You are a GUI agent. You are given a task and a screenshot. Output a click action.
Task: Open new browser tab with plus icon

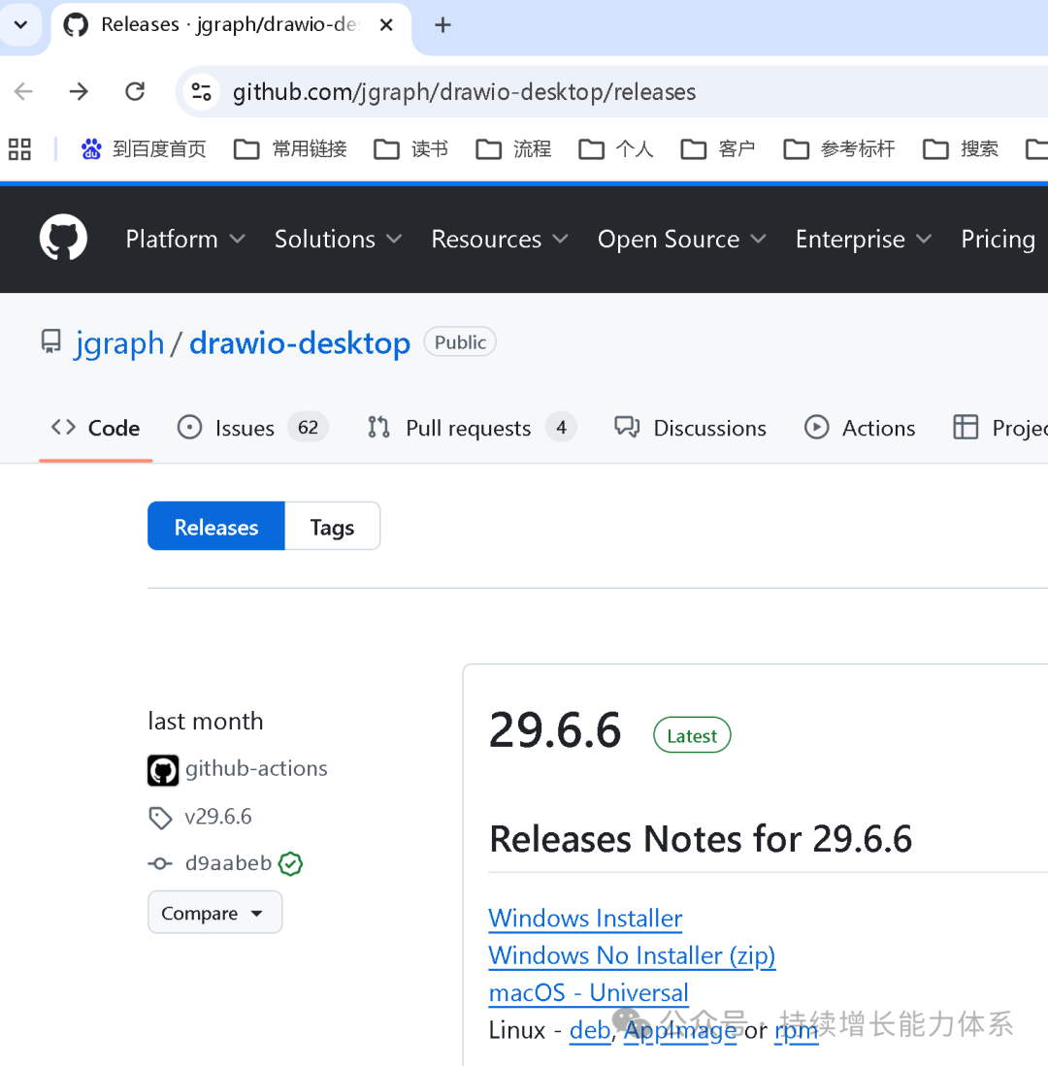point(442,25)
